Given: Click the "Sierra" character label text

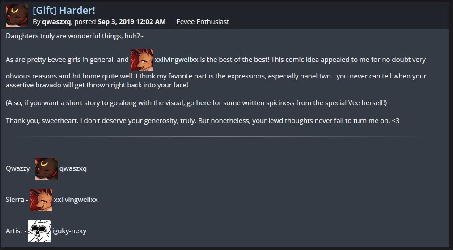Looking at the screenshot, I should tap(15, 200).
